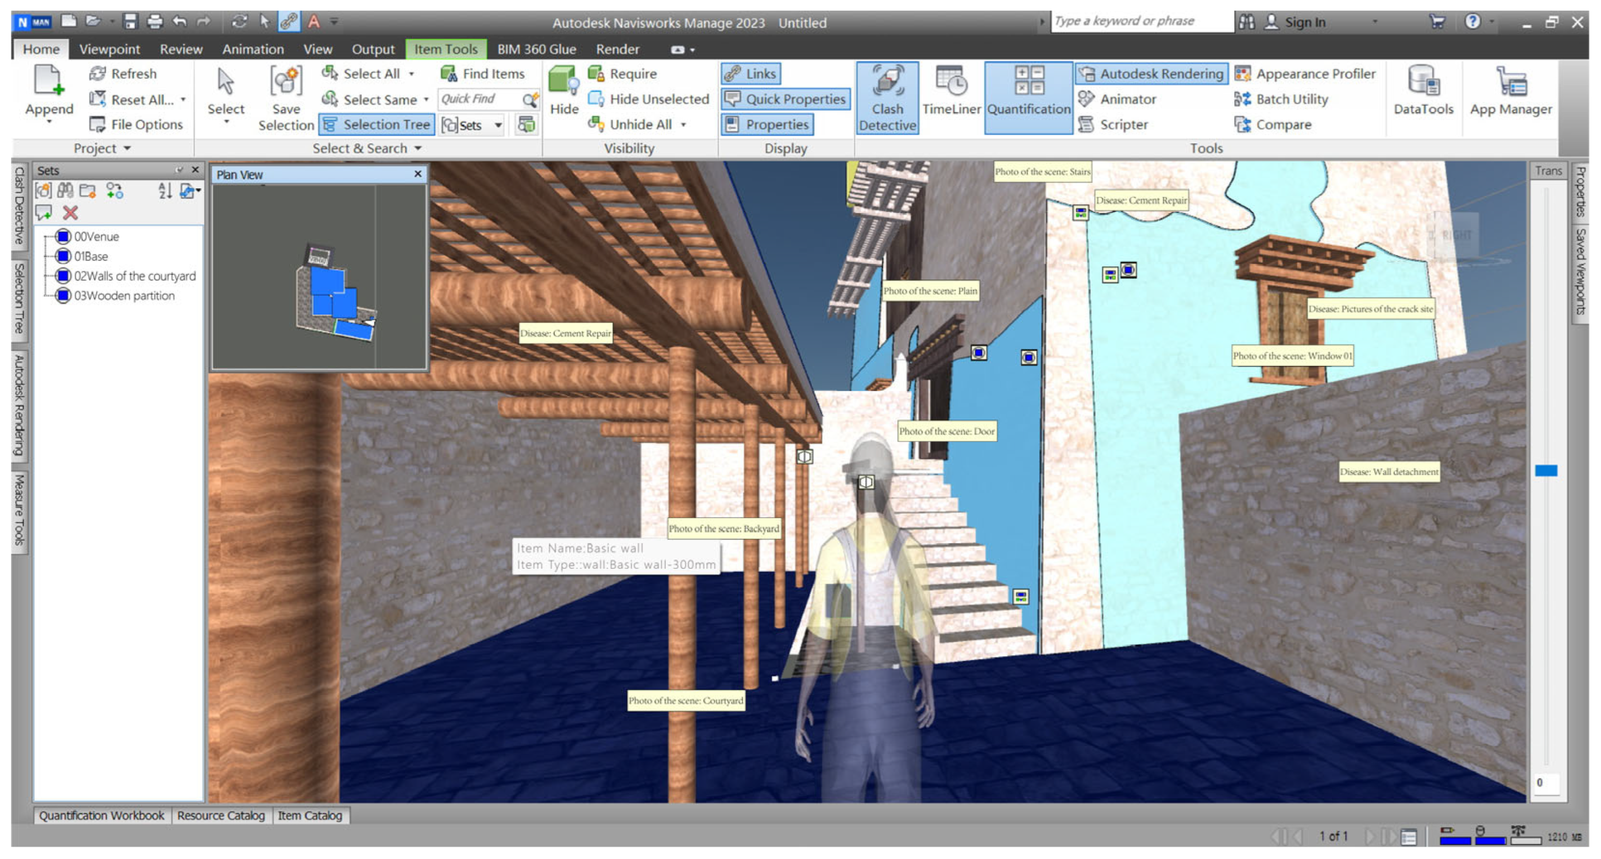Image resolution: width=1601 pixels, height=859 pixels.
Task: Toggle the Selection Tree window
Action: (377, 125)
